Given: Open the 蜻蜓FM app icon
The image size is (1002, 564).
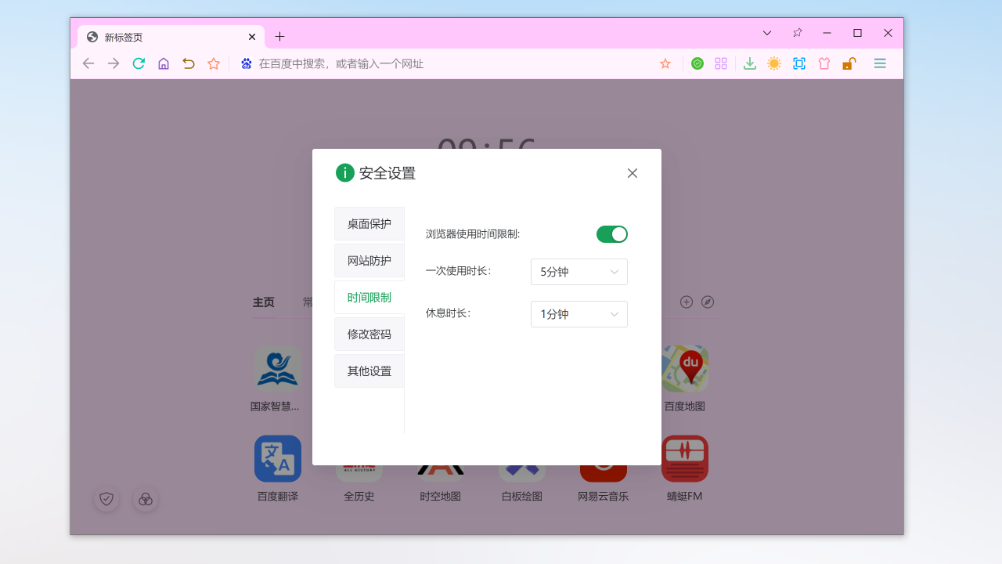Looking at the screenshot, I should point(684,458).
